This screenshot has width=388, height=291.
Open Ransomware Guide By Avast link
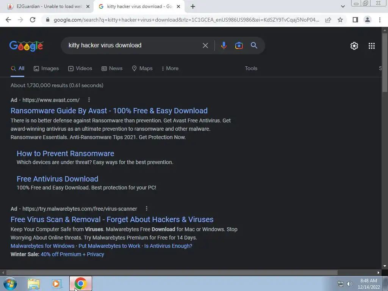coord(109,111)
